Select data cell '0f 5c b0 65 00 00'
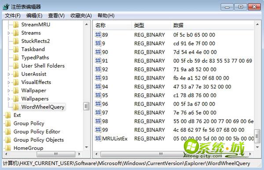This screenshot has height=170, width=264. click(194, 35)
